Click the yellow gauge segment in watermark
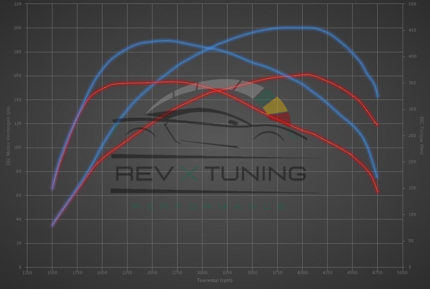Viewport: 430px width, 289px height. point(275,106)
